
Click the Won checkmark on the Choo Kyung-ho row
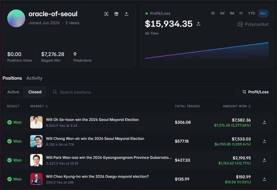click(10, 179)
